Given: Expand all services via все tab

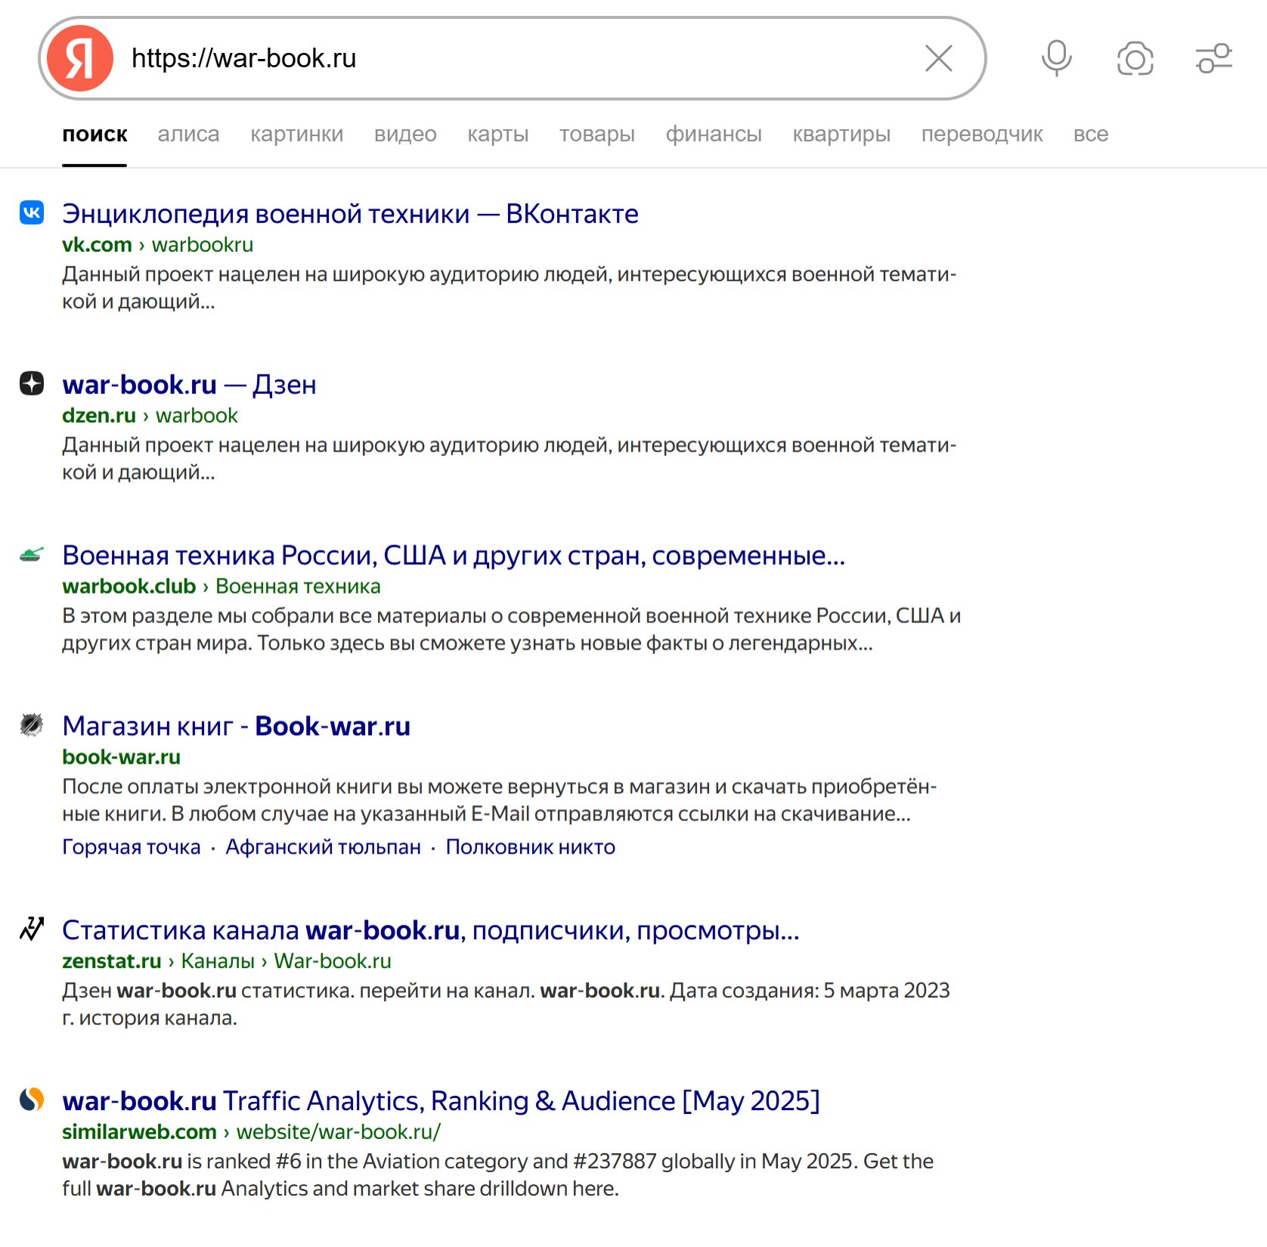Looking at the screenshot, I should 1090,135.
